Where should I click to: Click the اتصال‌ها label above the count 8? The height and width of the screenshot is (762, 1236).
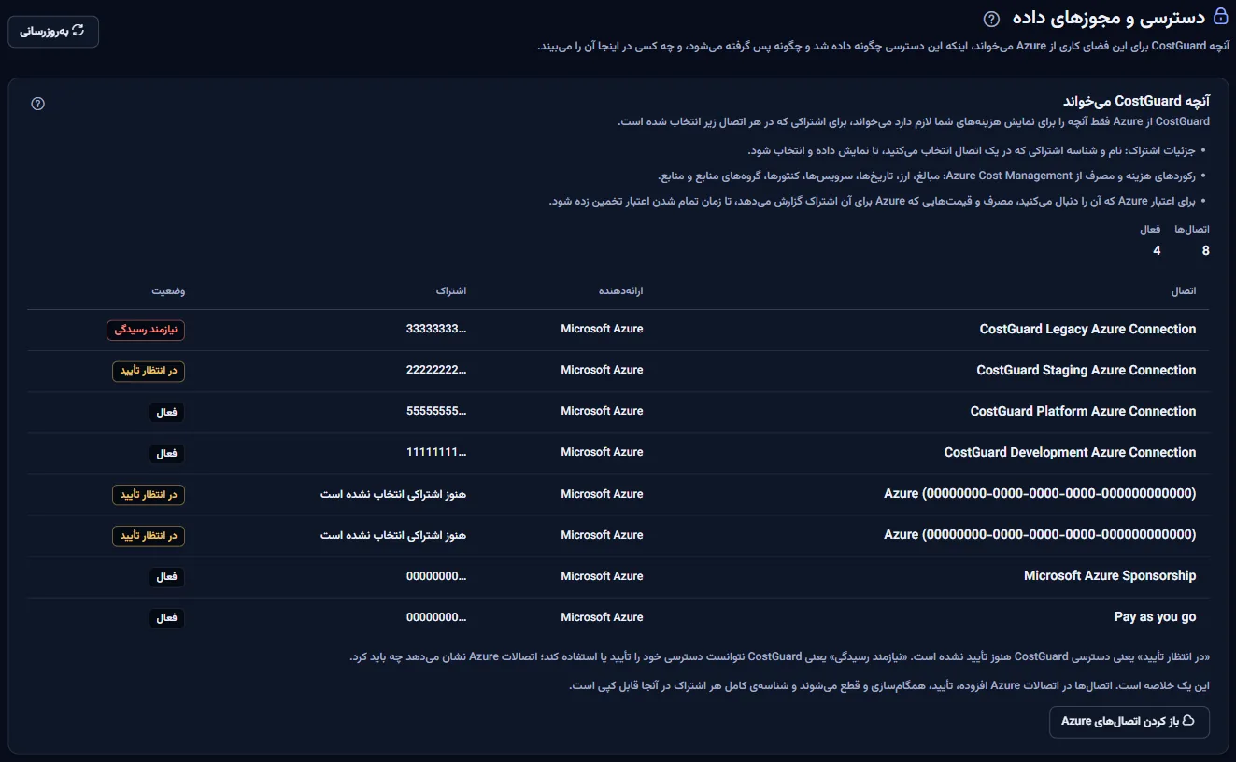(1192, 229)
